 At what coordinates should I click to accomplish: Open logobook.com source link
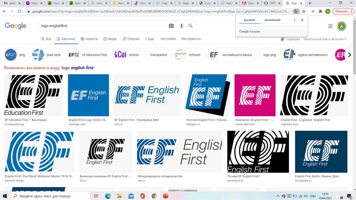[x=289, y=124]
